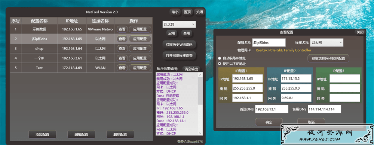This screenshot has width=374, height=145.
Task: Click 删除配置 at the bottom
Action: click(120, 134)
